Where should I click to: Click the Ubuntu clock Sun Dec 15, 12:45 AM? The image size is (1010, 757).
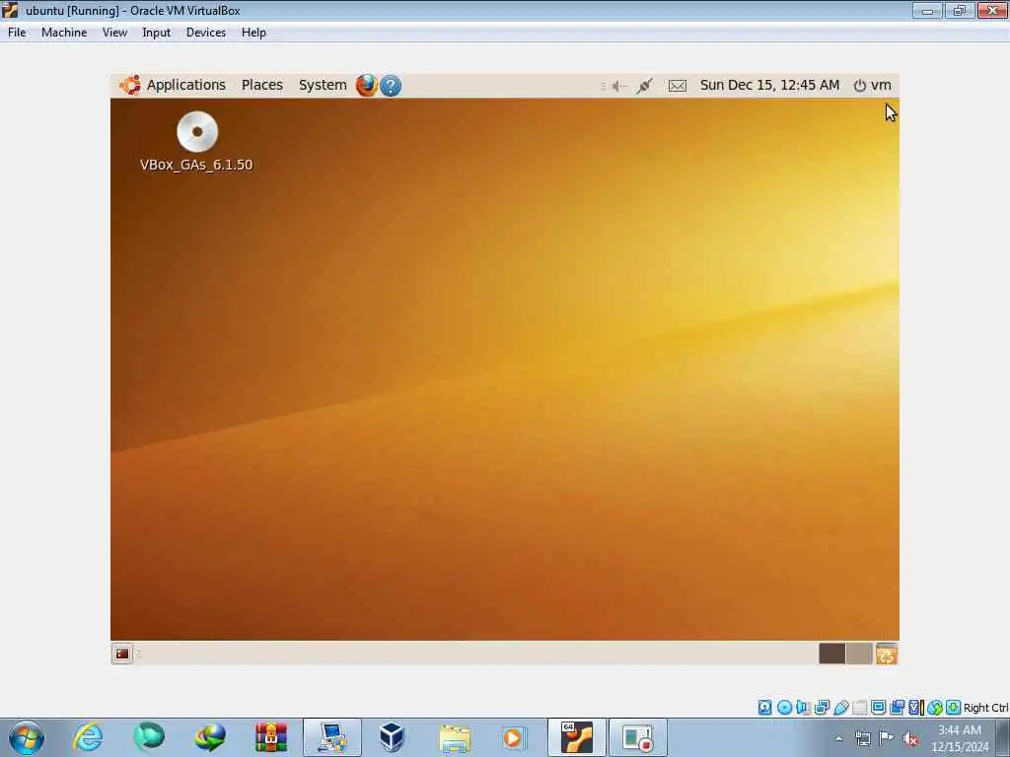coord(769,85)
